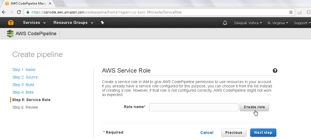Click the browser forward arrow
Viewport: 311px width, 139px height.
point(11,12)
